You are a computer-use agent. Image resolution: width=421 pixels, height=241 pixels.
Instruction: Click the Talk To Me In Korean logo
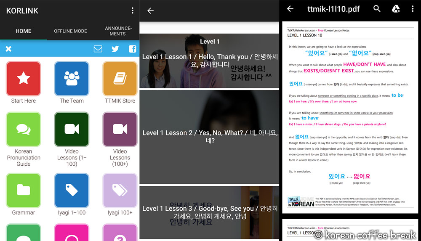click(301, 201)
